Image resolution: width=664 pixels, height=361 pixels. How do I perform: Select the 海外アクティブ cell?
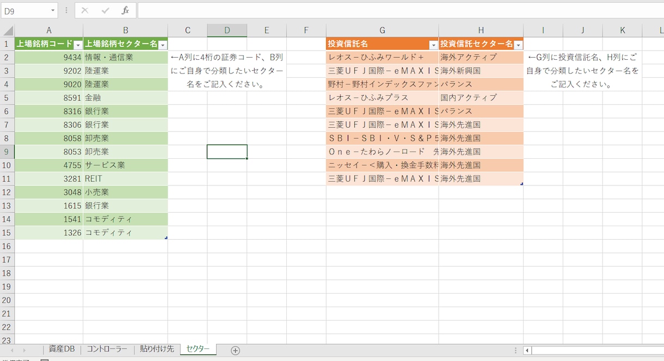[x=481, y=57]
